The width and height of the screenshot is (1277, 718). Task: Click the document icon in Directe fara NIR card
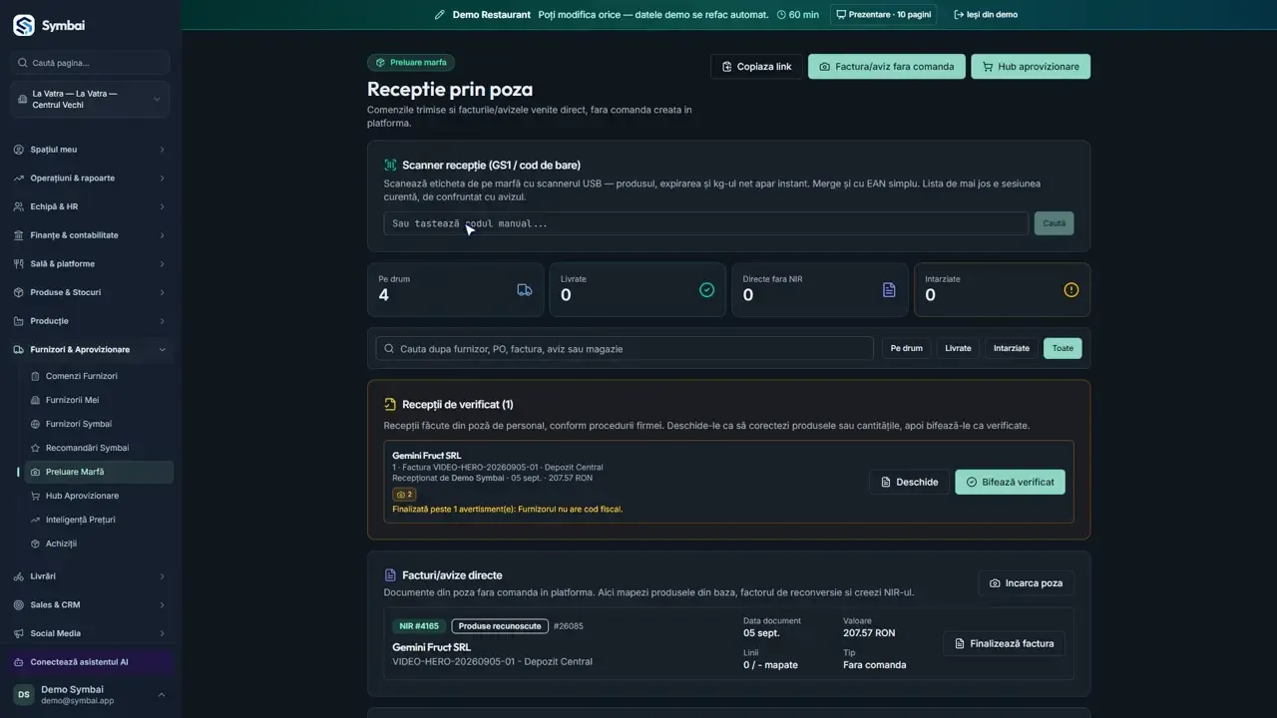[889, 290]
